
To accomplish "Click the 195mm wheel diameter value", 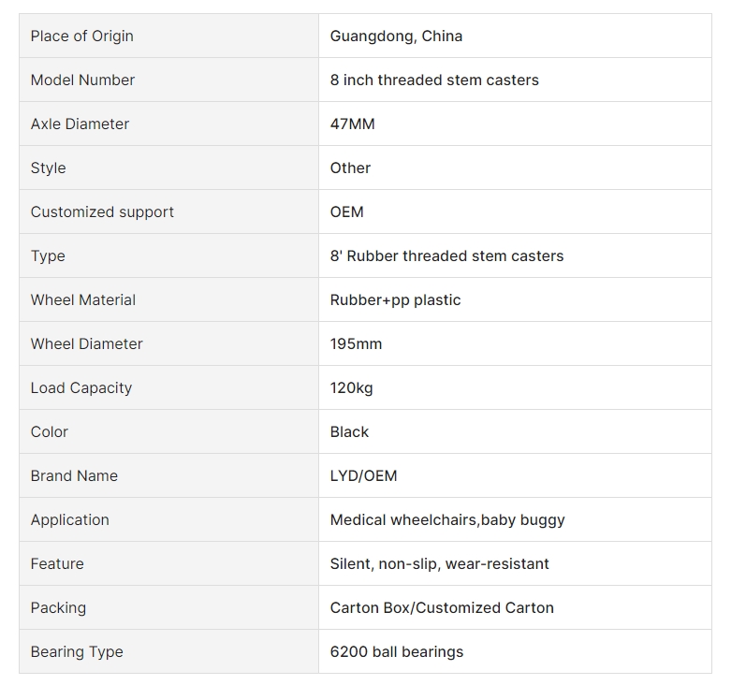I will [x=356, y=344].
